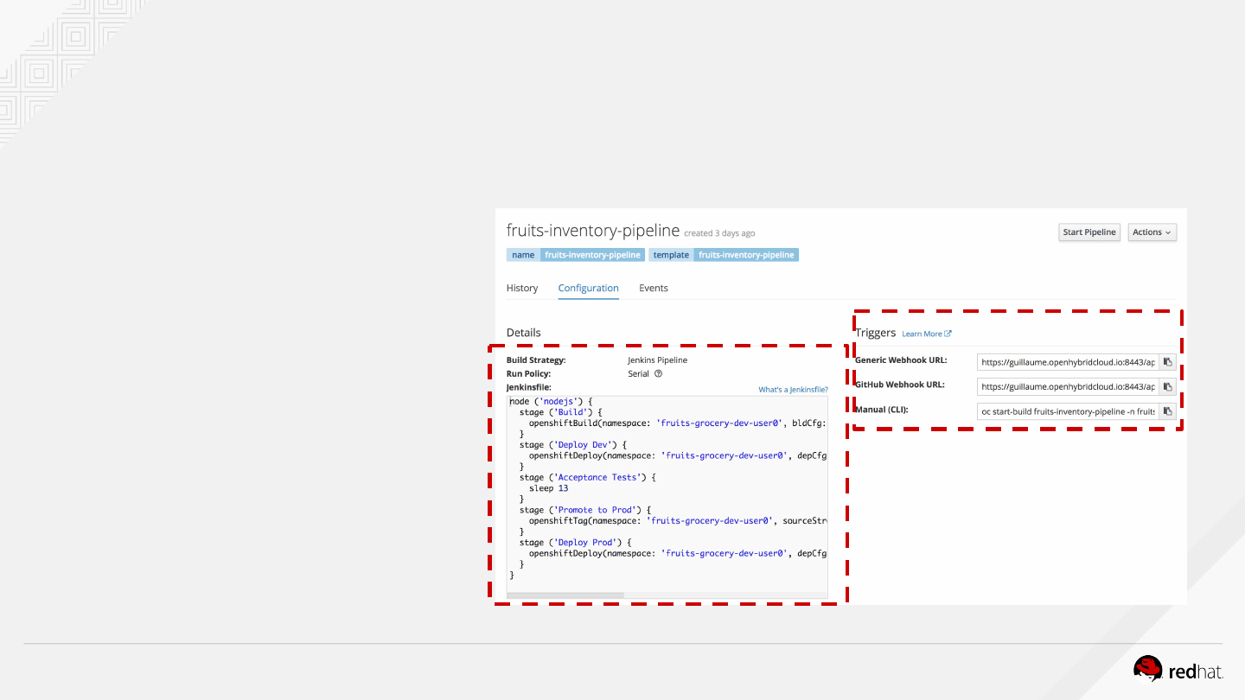
Task: Click the name fruits-inventory-pipeline label tag
Action: (x=576, y=255)
